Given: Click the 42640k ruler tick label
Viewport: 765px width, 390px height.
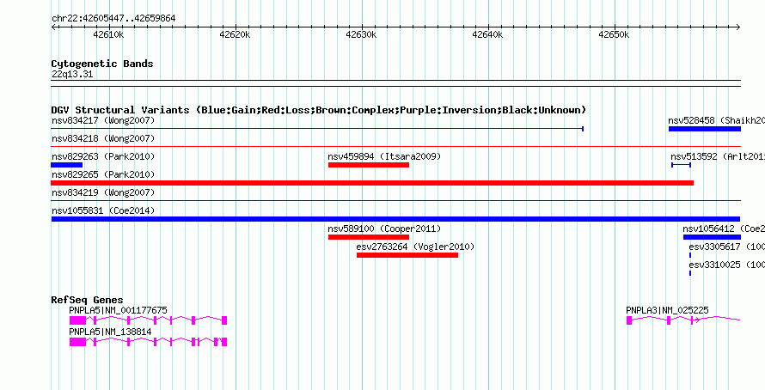Looking at the screenshot, I should point(487,35).
